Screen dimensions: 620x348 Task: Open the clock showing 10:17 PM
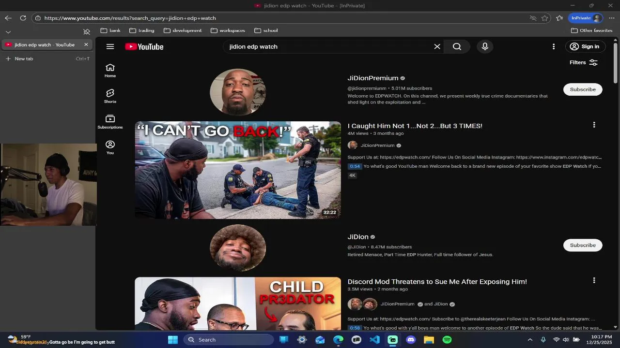601,340
